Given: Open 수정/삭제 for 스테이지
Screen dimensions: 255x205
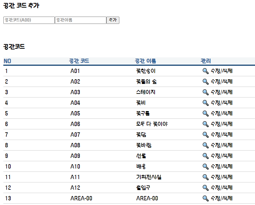Looking at the screenshot, I should pos(221,92).
